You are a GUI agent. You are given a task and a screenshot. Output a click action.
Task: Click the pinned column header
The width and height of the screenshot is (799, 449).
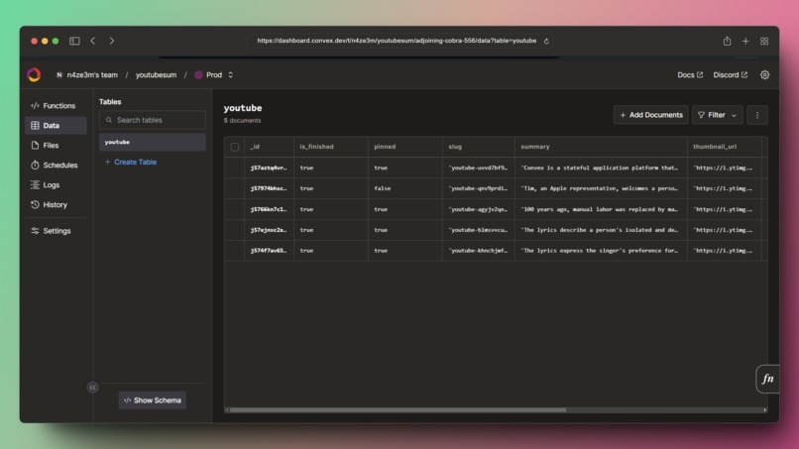coord(405,147)
